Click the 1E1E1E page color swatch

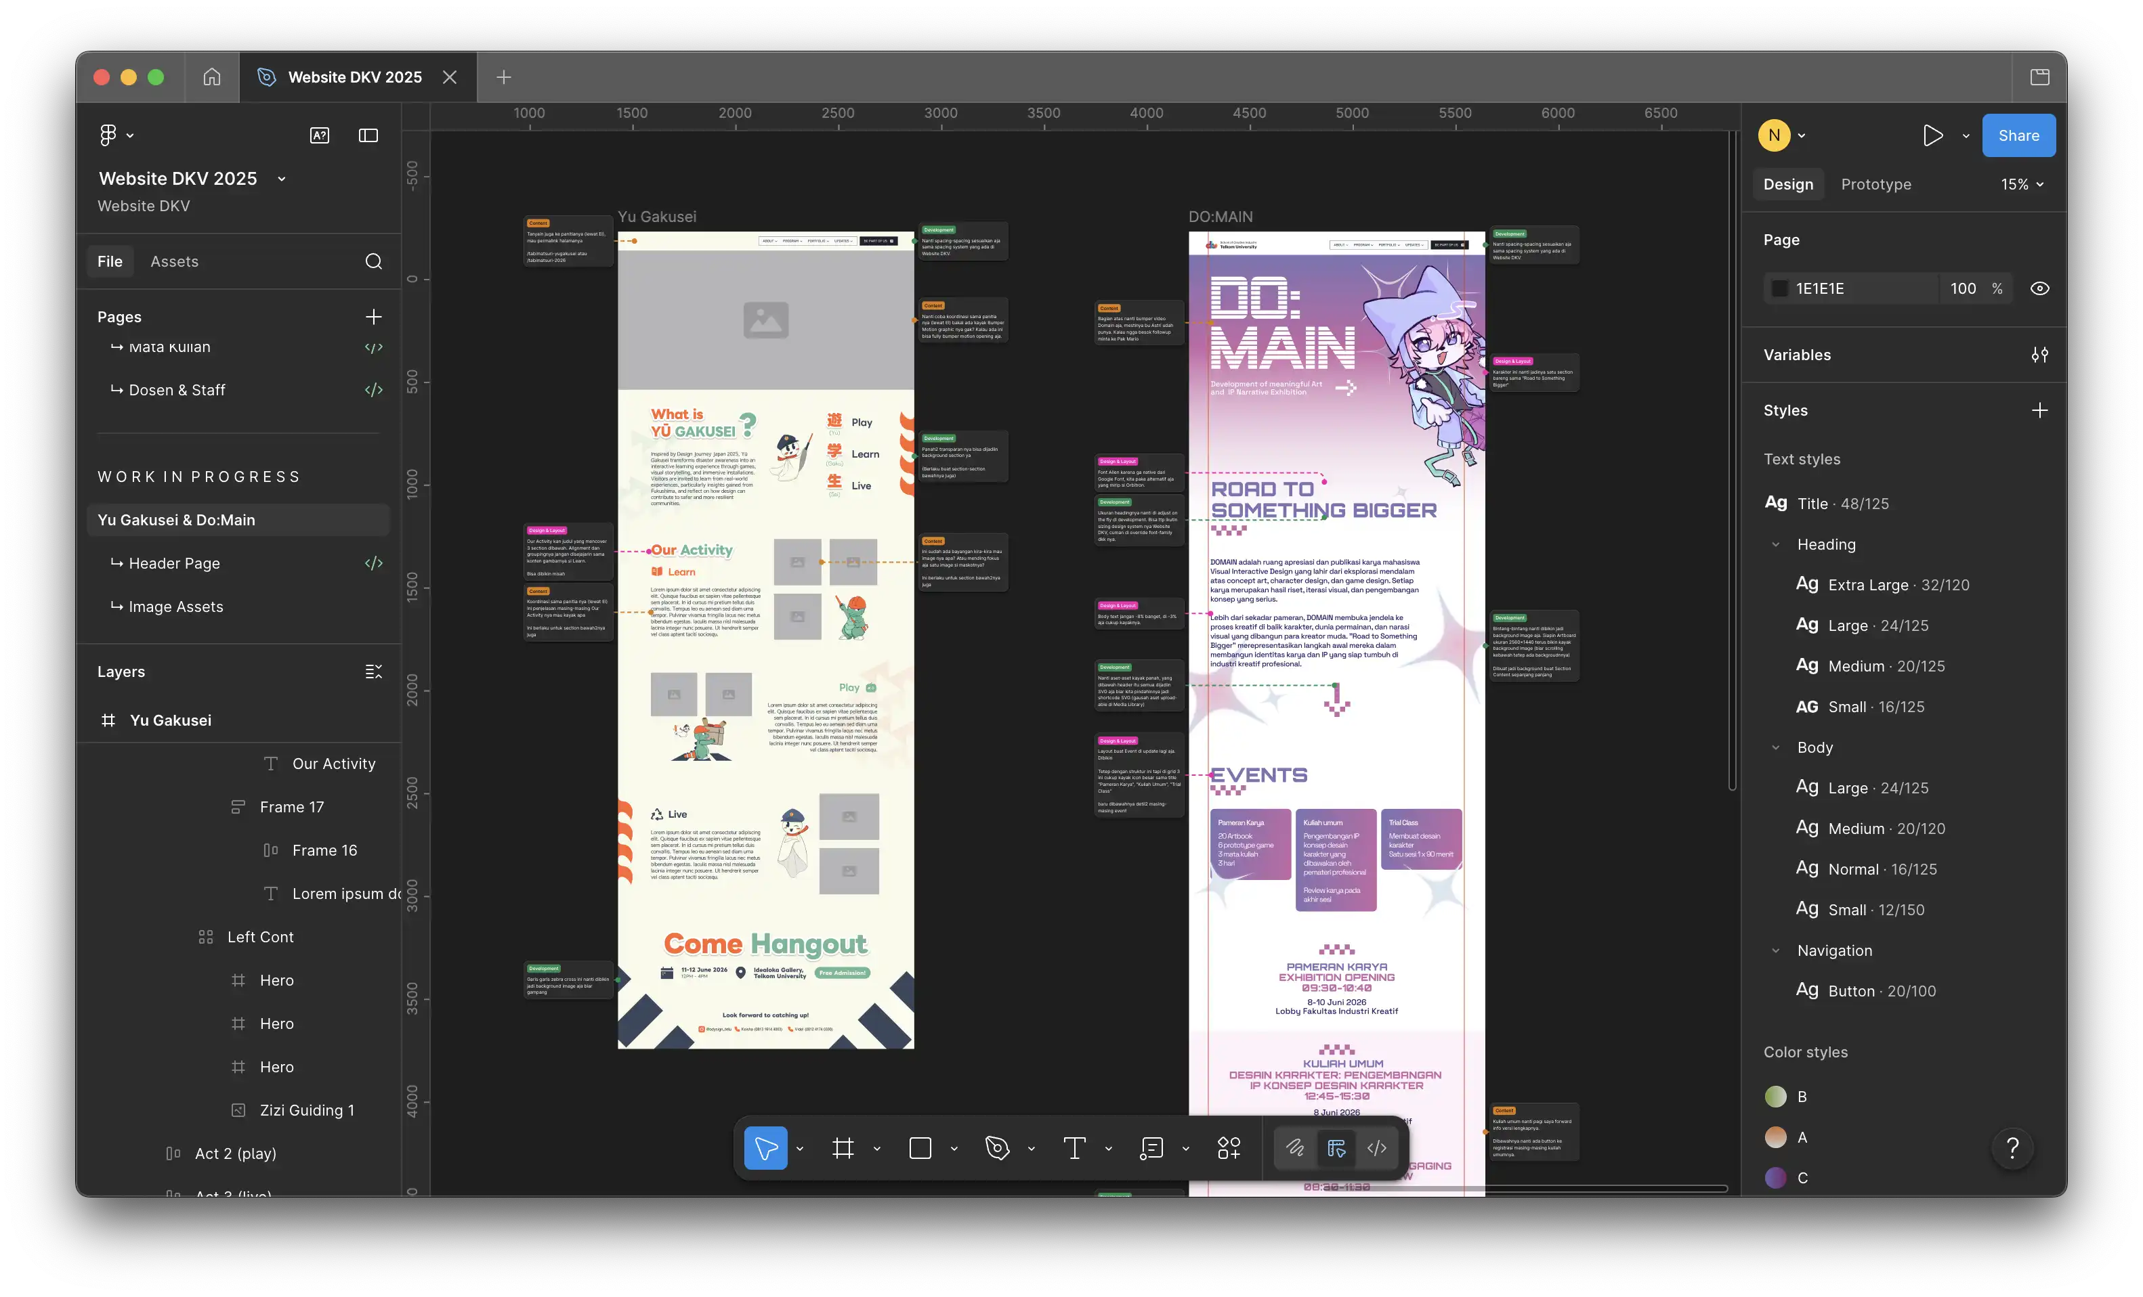click(x=1779, y=288)
